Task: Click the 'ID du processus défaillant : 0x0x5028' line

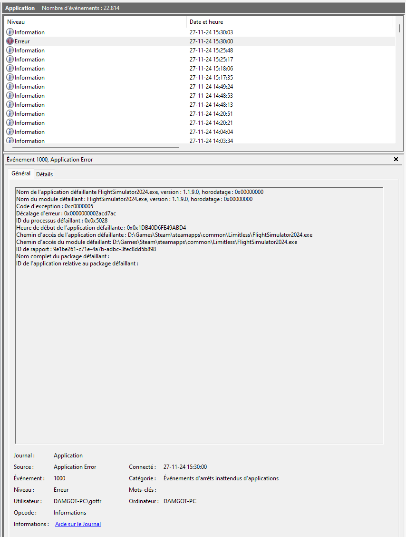Action: tap(62, 221)
